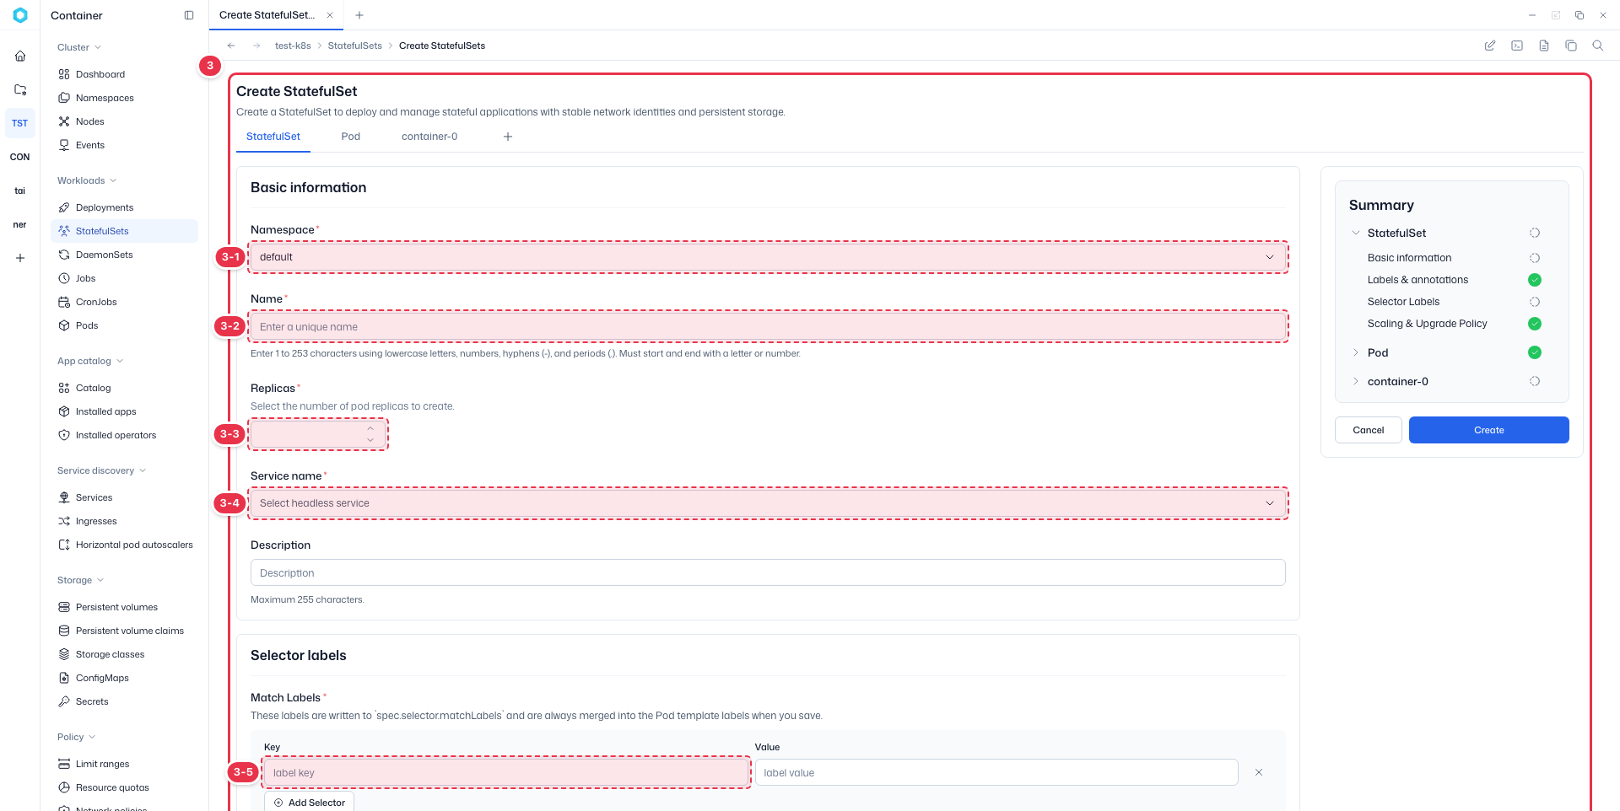1620x811 pixels.
Task: Collapse the StatefulSet item in Summary
Action: coord(1356,233)
